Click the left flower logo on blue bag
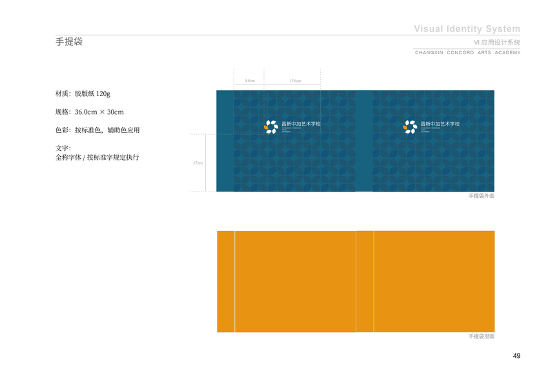The height and width of the screenshot is (387, 548). pos(271,127)
